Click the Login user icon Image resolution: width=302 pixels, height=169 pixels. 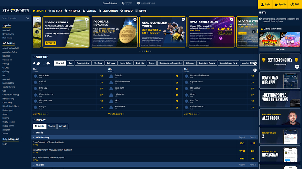(262, 4)
